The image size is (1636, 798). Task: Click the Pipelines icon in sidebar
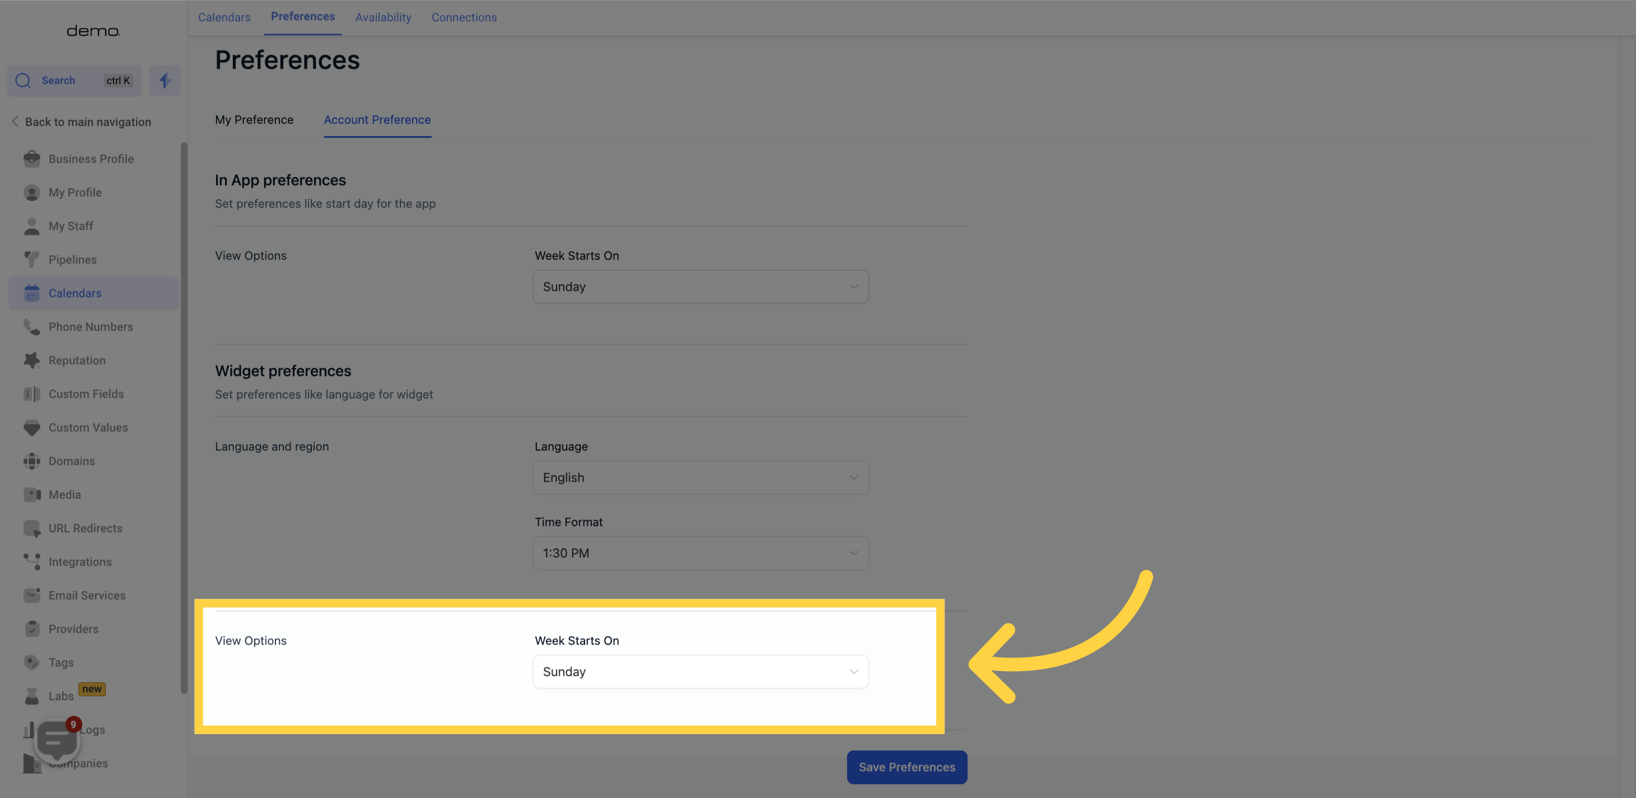[31, 260]
